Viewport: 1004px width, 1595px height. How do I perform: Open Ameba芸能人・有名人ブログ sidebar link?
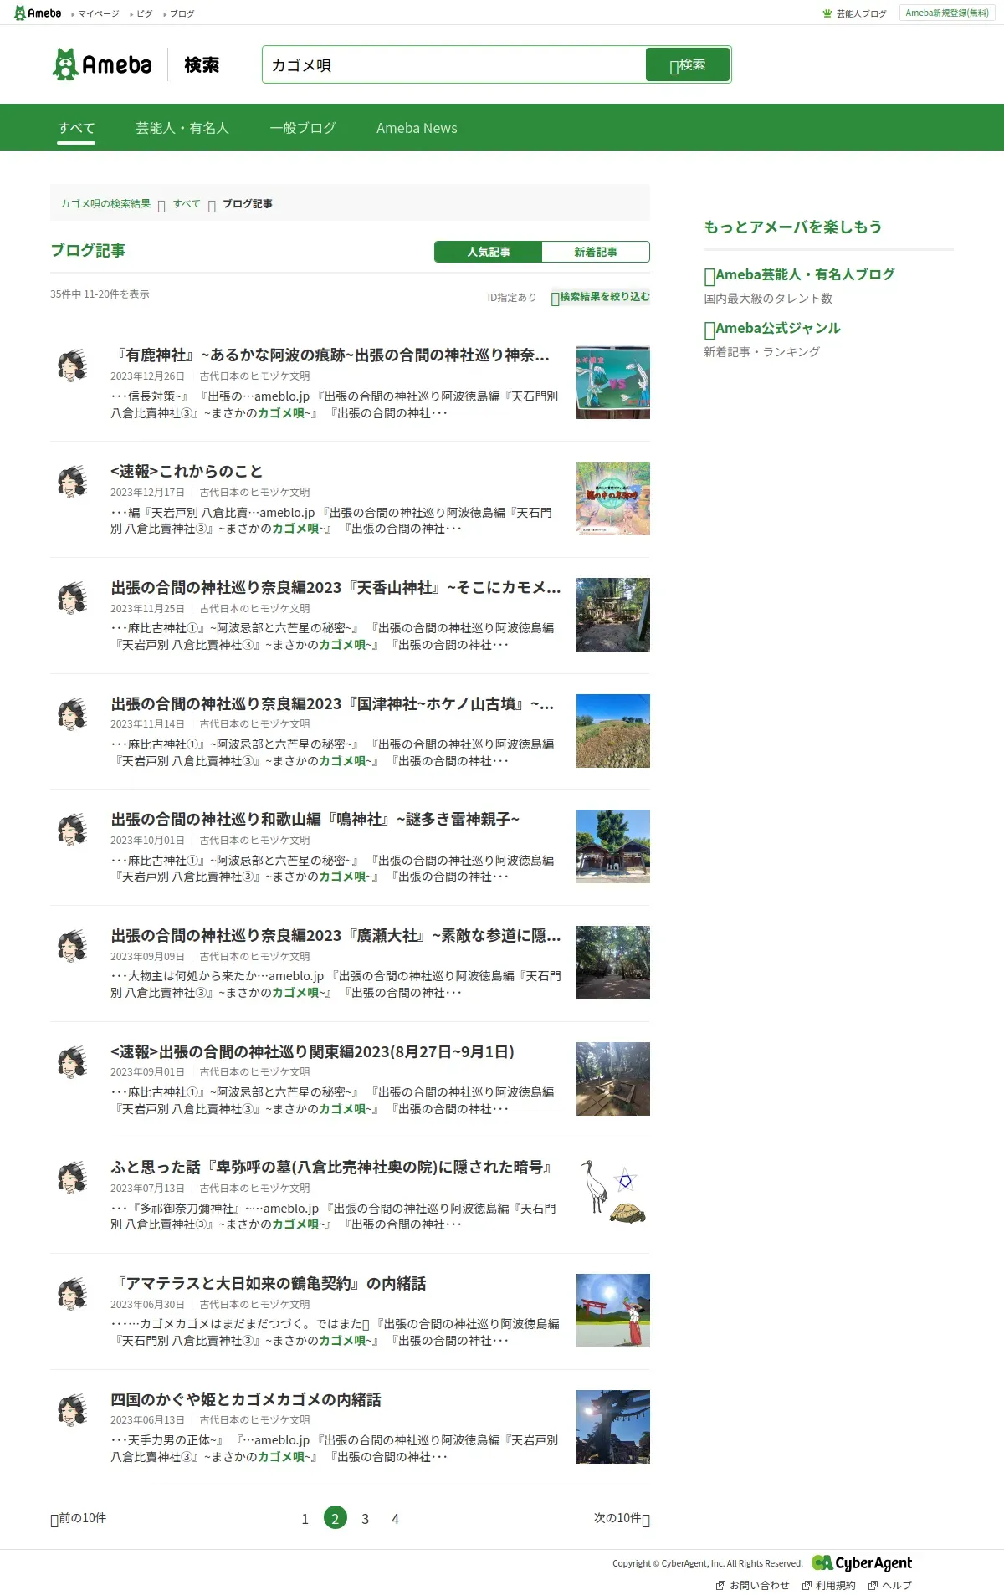800,274
